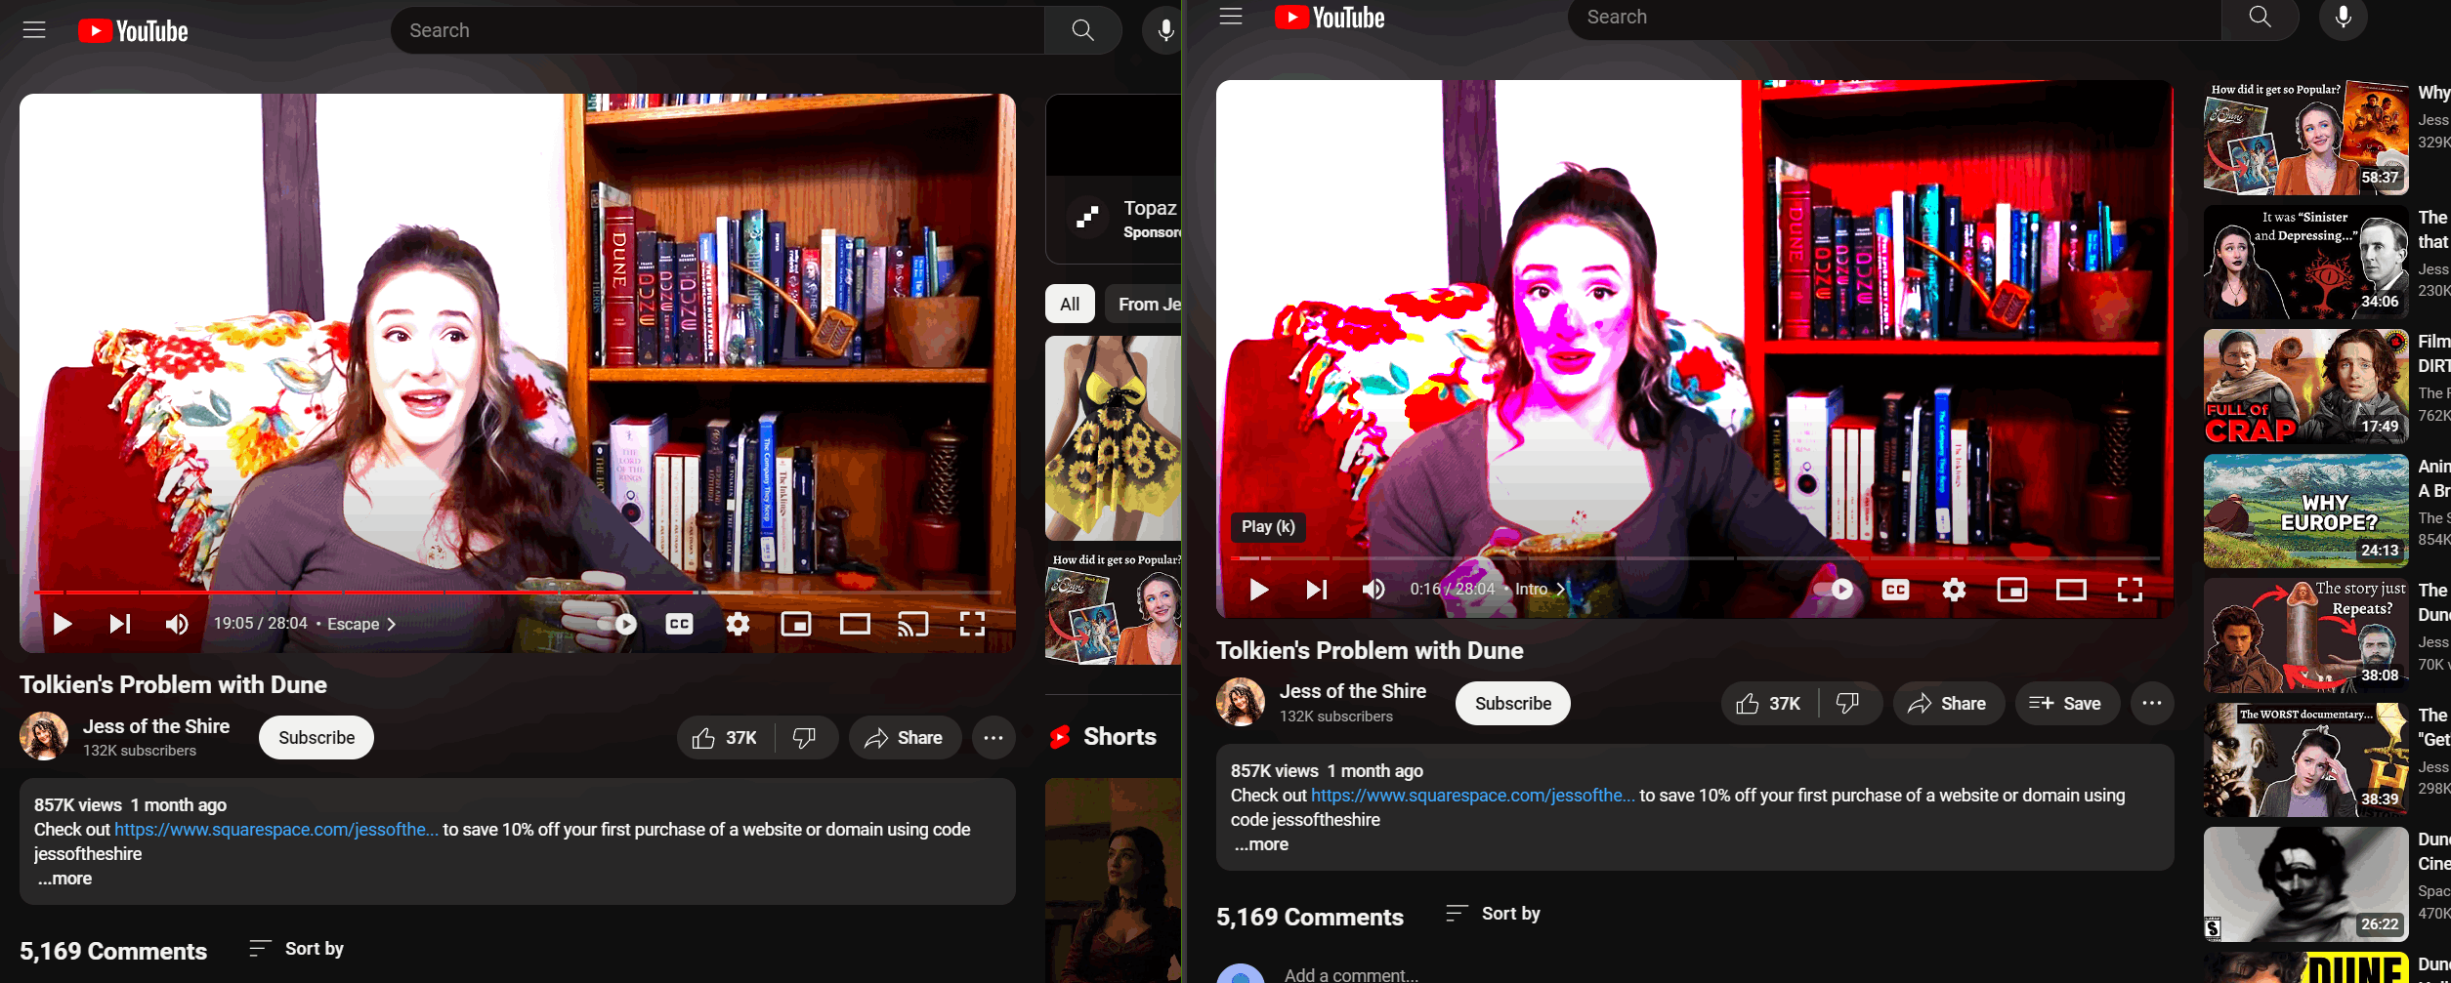
Task: Mute the volume in right player
Action: [1373, 590]
